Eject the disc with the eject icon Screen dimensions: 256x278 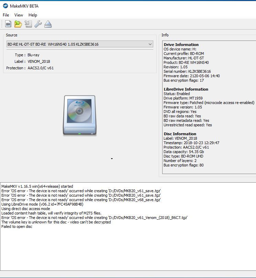48,24
